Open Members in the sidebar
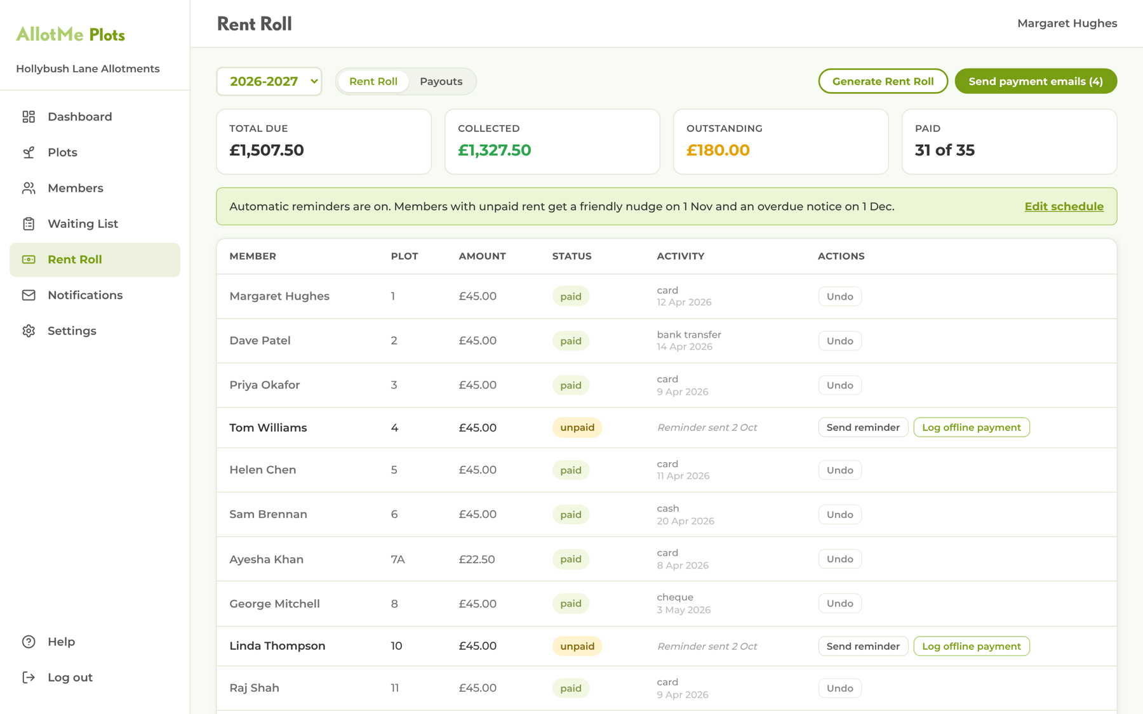The width and height of the screenshot is (1143, 714). click(x=95, y=188)
